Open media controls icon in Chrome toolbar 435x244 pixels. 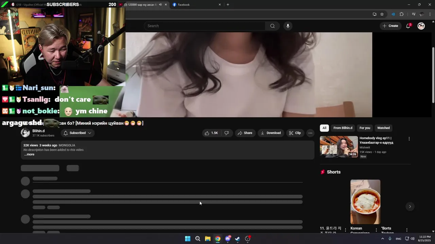point(414,14)
